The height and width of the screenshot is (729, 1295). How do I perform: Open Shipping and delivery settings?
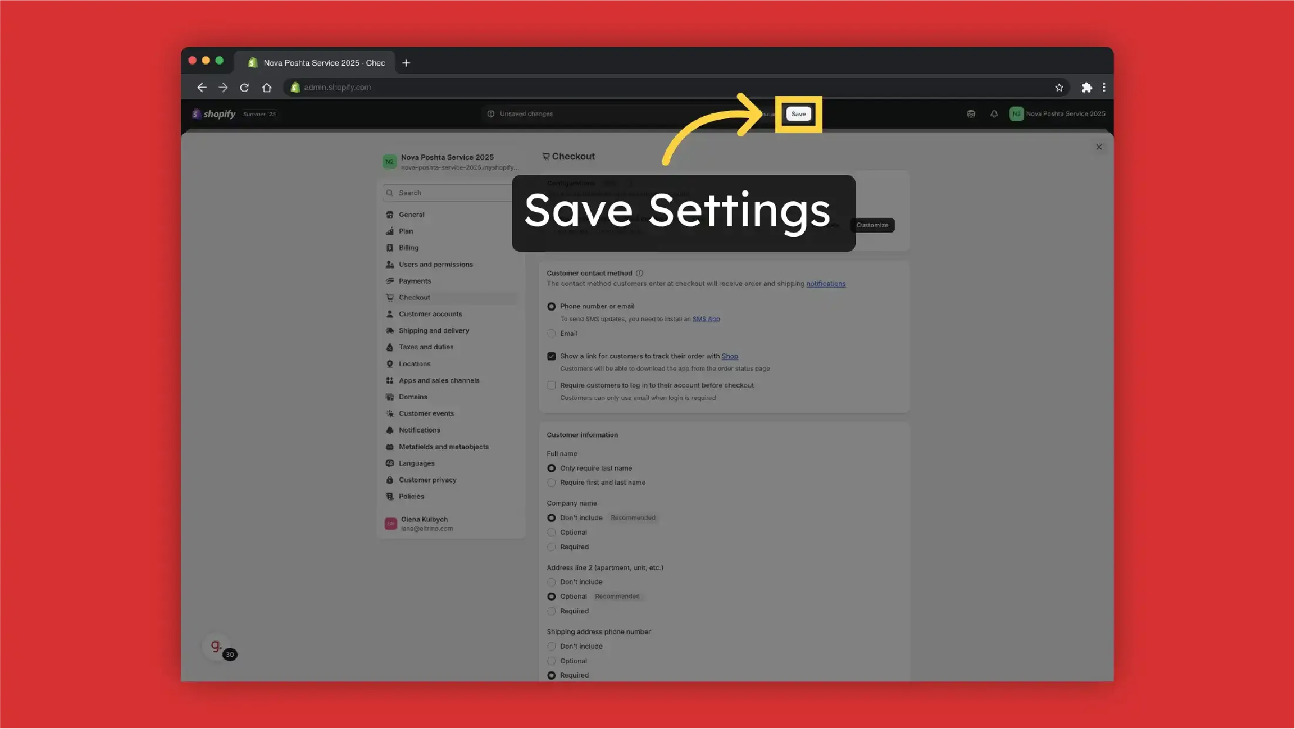[x=433, y=330]
